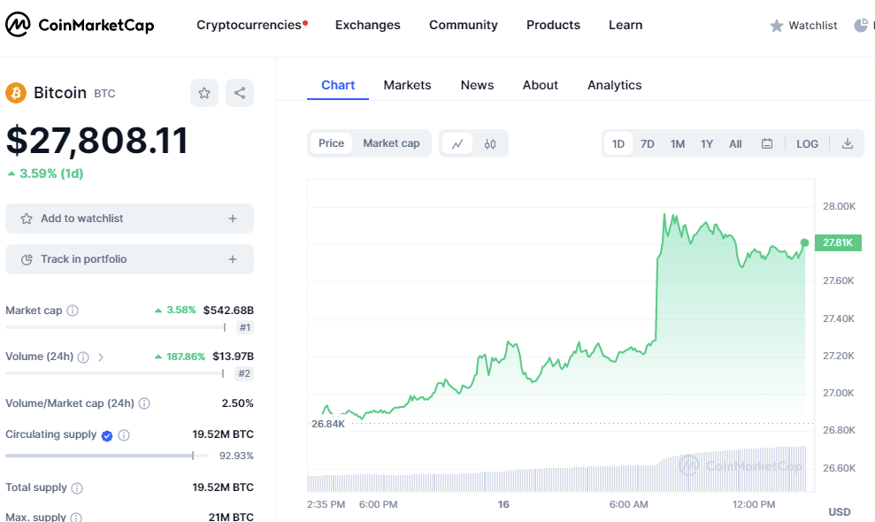Select the line chart type icon
This screenshot has width=875, height=522.
pos(457,143)
